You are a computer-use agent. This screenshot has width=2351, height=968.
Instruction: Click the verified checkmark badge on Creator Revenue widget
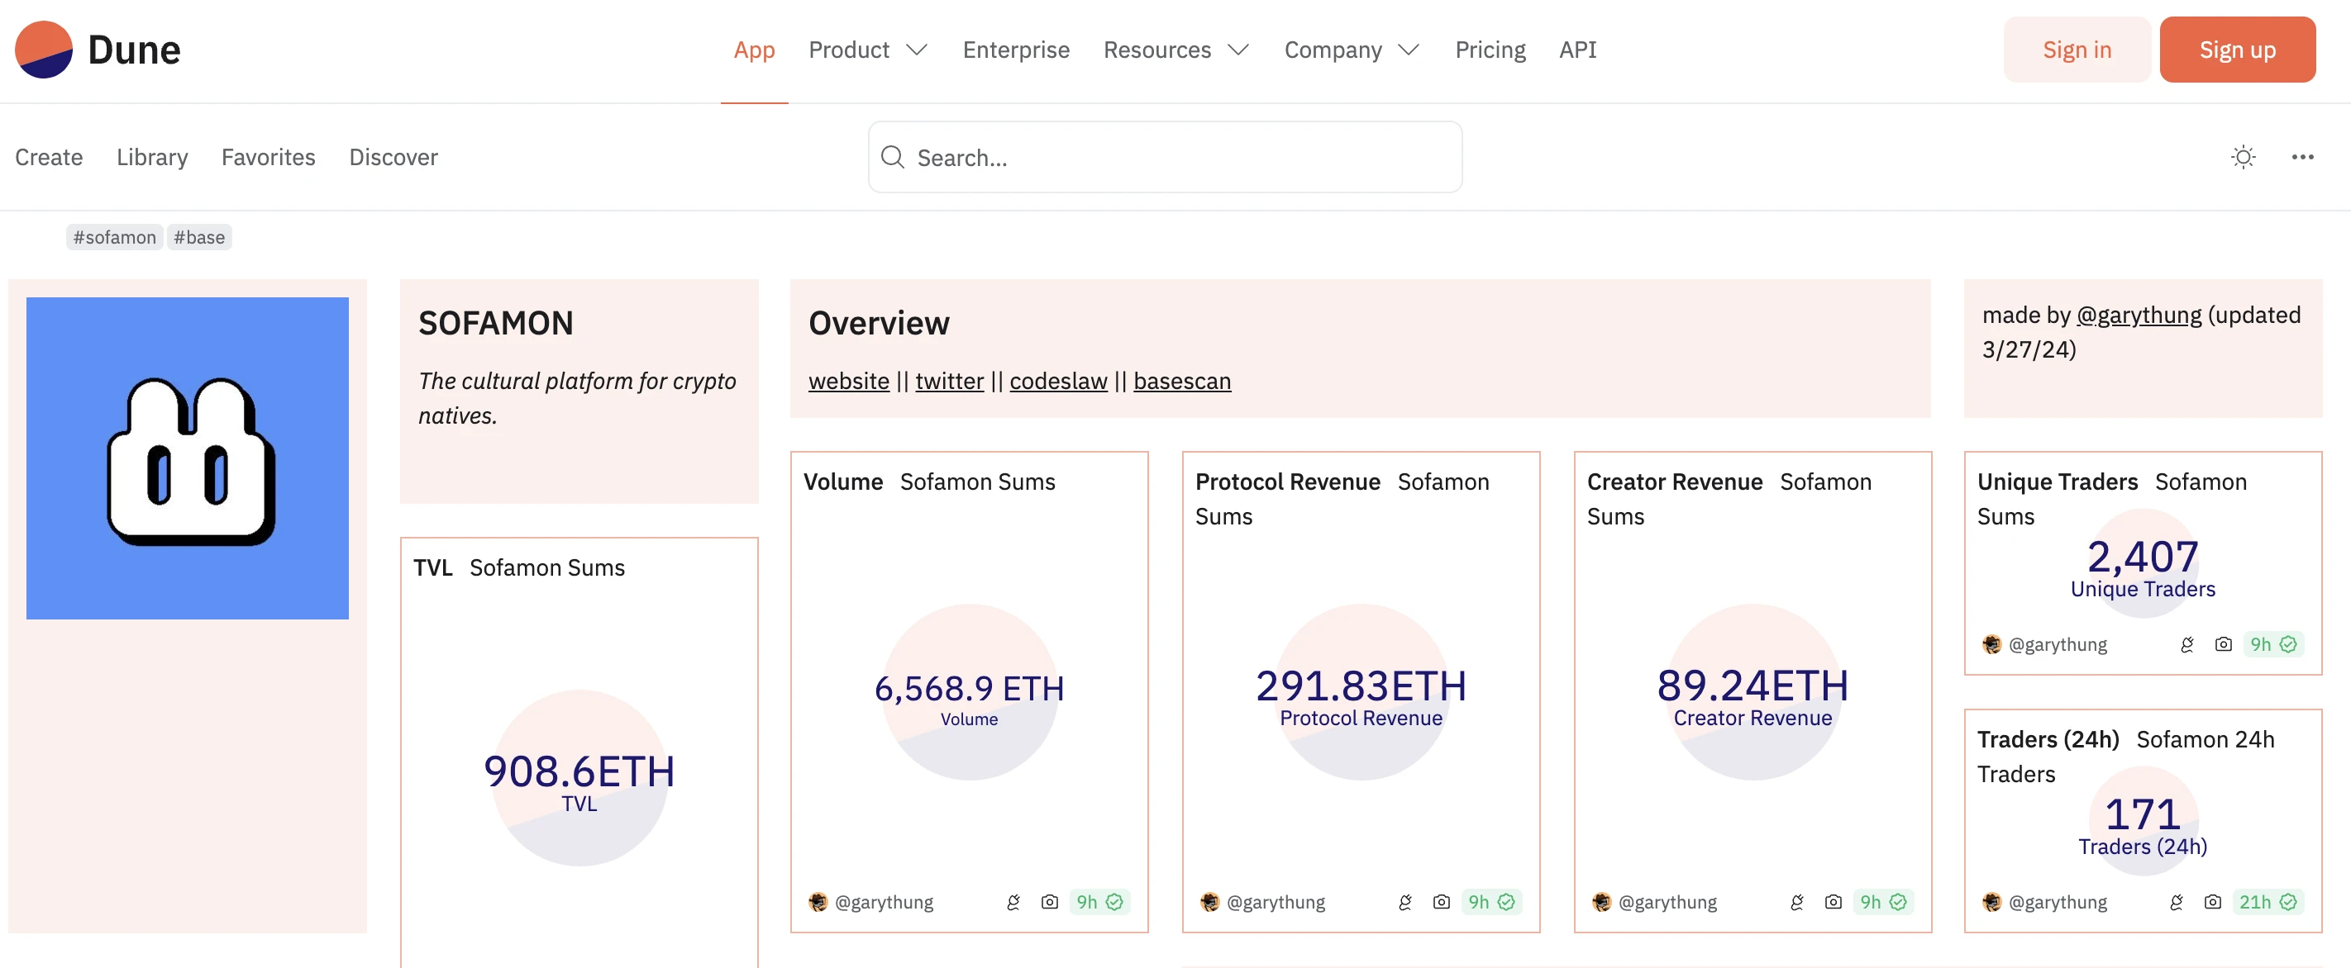pos(1901,901)
